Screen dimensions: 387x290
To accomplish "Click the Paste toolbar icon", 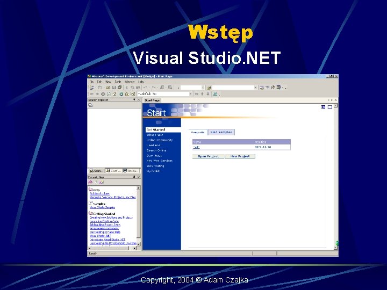I will pyautogui.click(x=138, y=88).
